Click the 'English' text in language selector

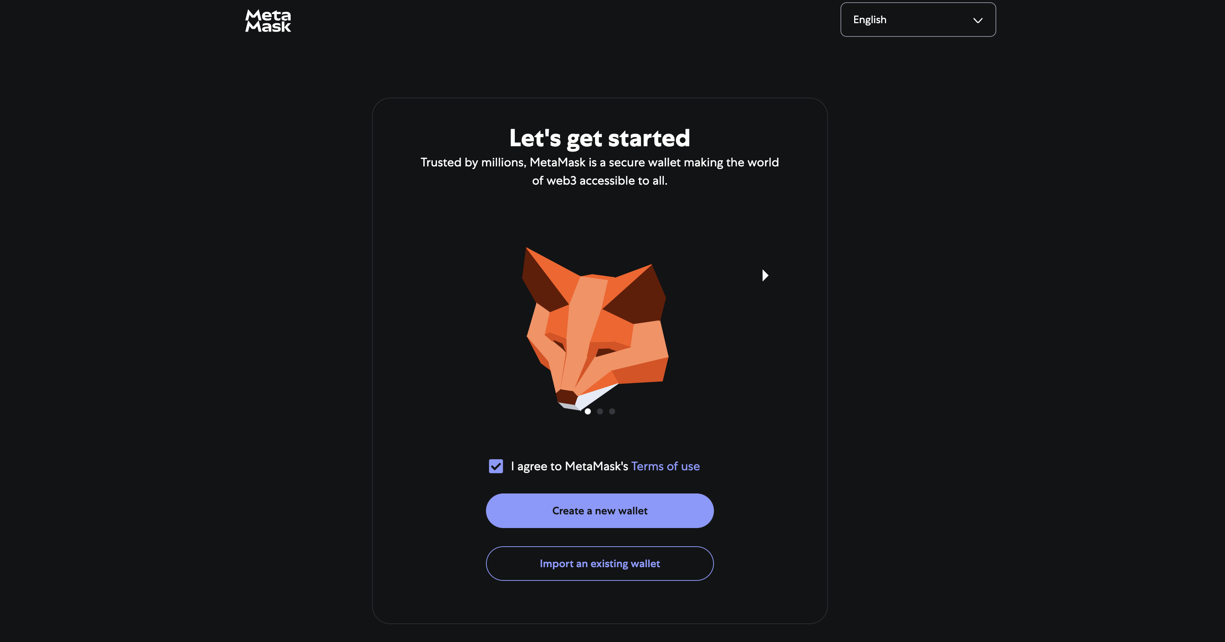coord(870,20)
